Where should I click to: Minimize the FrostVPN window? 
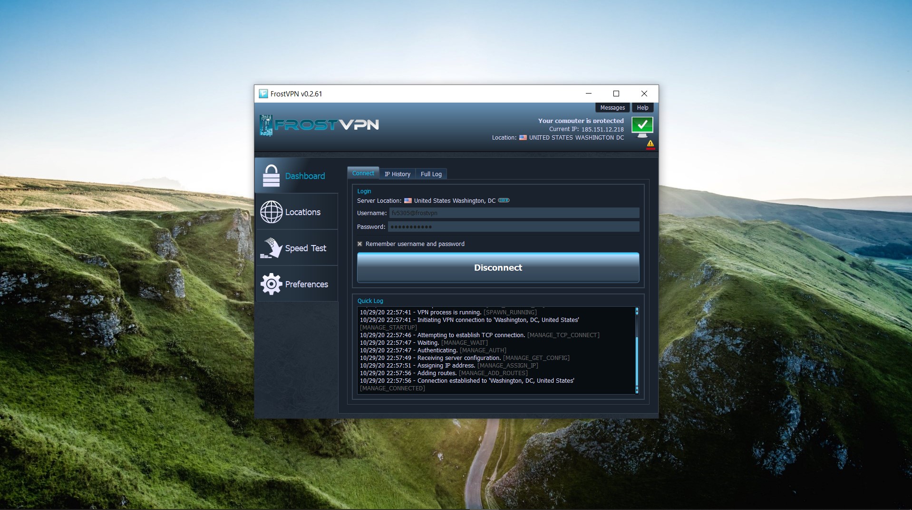pyautogui.click(x=589, y=94)
